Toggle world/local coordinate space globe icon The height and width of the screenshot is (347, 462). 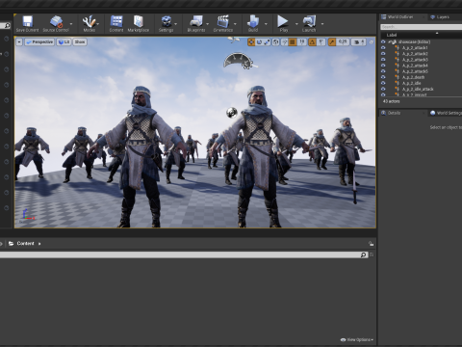click(275, 42)
